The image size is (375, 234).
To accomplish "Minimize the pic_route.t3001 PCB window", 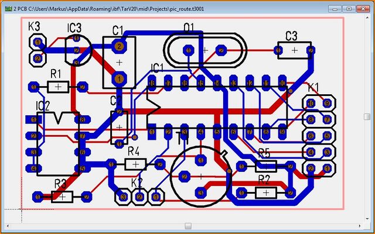I will [x=335, y=9].
